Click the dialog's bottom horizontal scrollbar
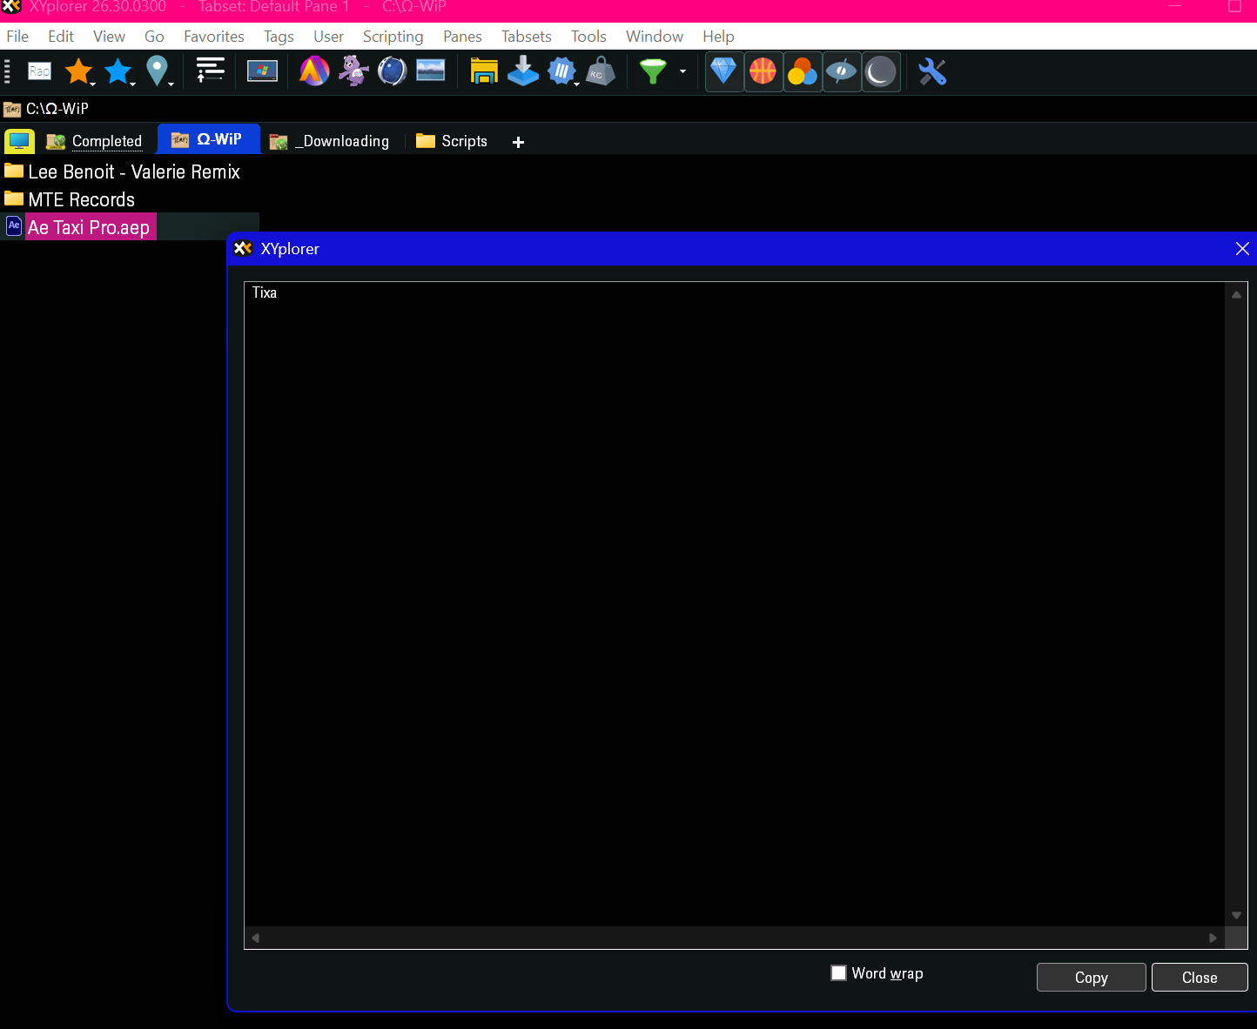1257x1029 pixels. (x=734, y=938)
